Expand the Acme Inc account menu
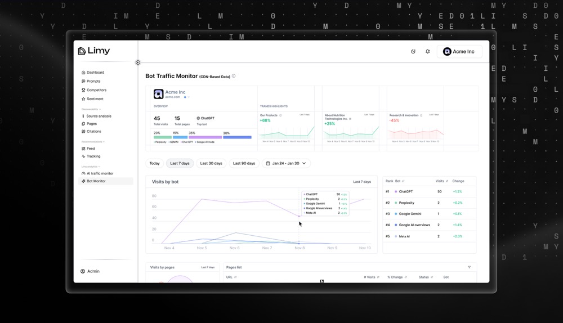The width and height of the screenshot is (563, 323). 459,52
